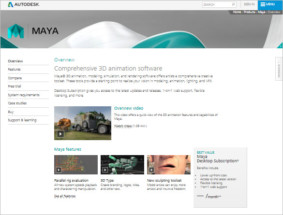Click the jeep overview video thumbnail
This screenshot has width=283, height=215.
(x=83, y=123)
